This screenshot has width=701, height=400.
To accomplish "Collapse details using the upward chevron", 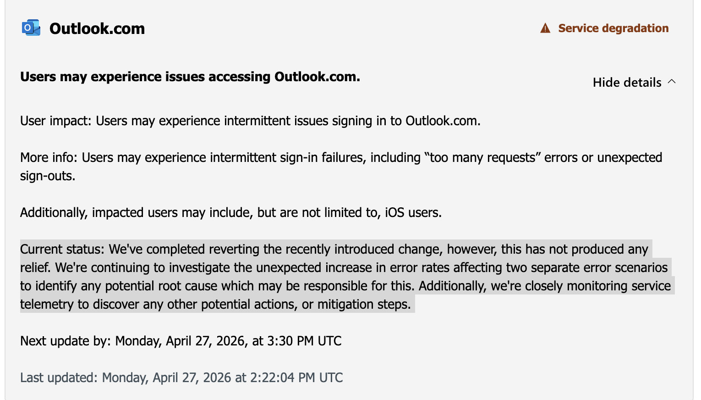I will (x=672, y=82).
